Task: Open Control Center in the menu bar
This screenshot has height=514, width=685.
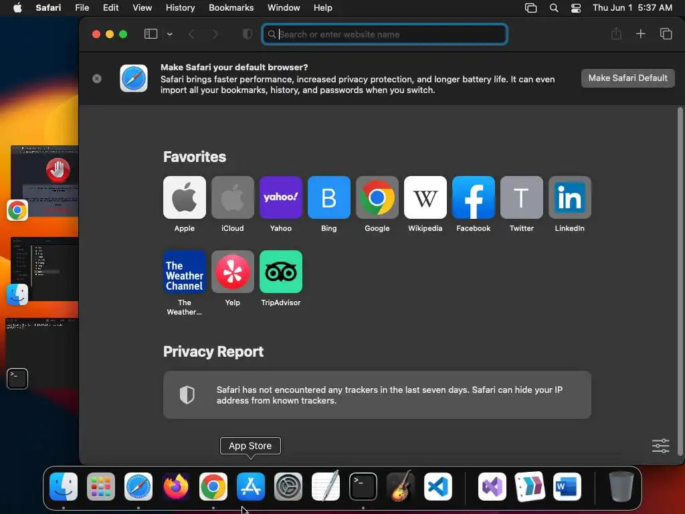Action: coord(576,8)
